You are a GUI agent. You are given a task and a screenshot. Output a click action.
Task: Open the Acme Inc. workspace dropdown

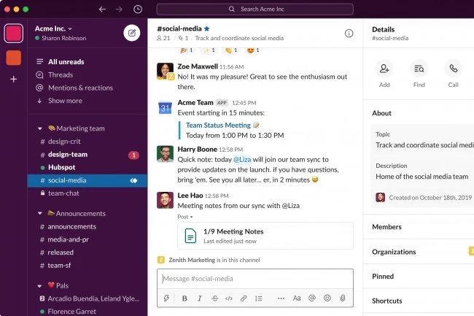(53, 28)
